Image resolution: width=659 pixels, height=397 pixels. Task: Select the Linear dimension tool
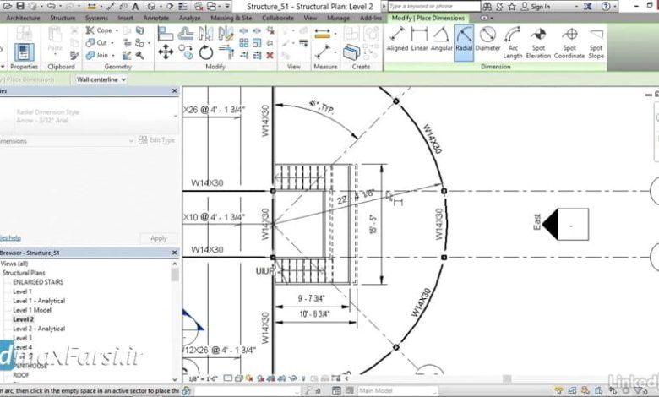coord(419,39)
